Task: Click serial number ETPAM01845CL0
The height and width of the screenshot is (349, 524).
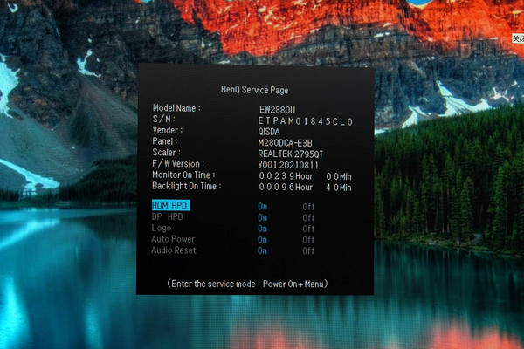Action: (306, 121)
